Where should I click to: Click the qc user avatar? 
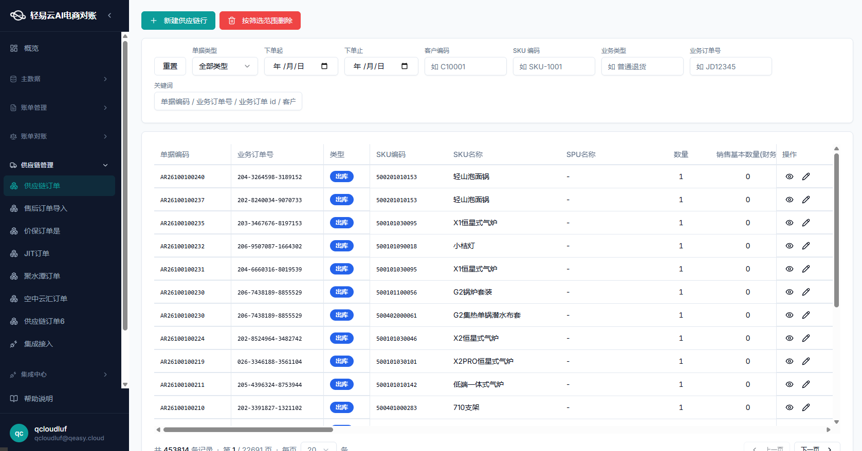point(19,433)
